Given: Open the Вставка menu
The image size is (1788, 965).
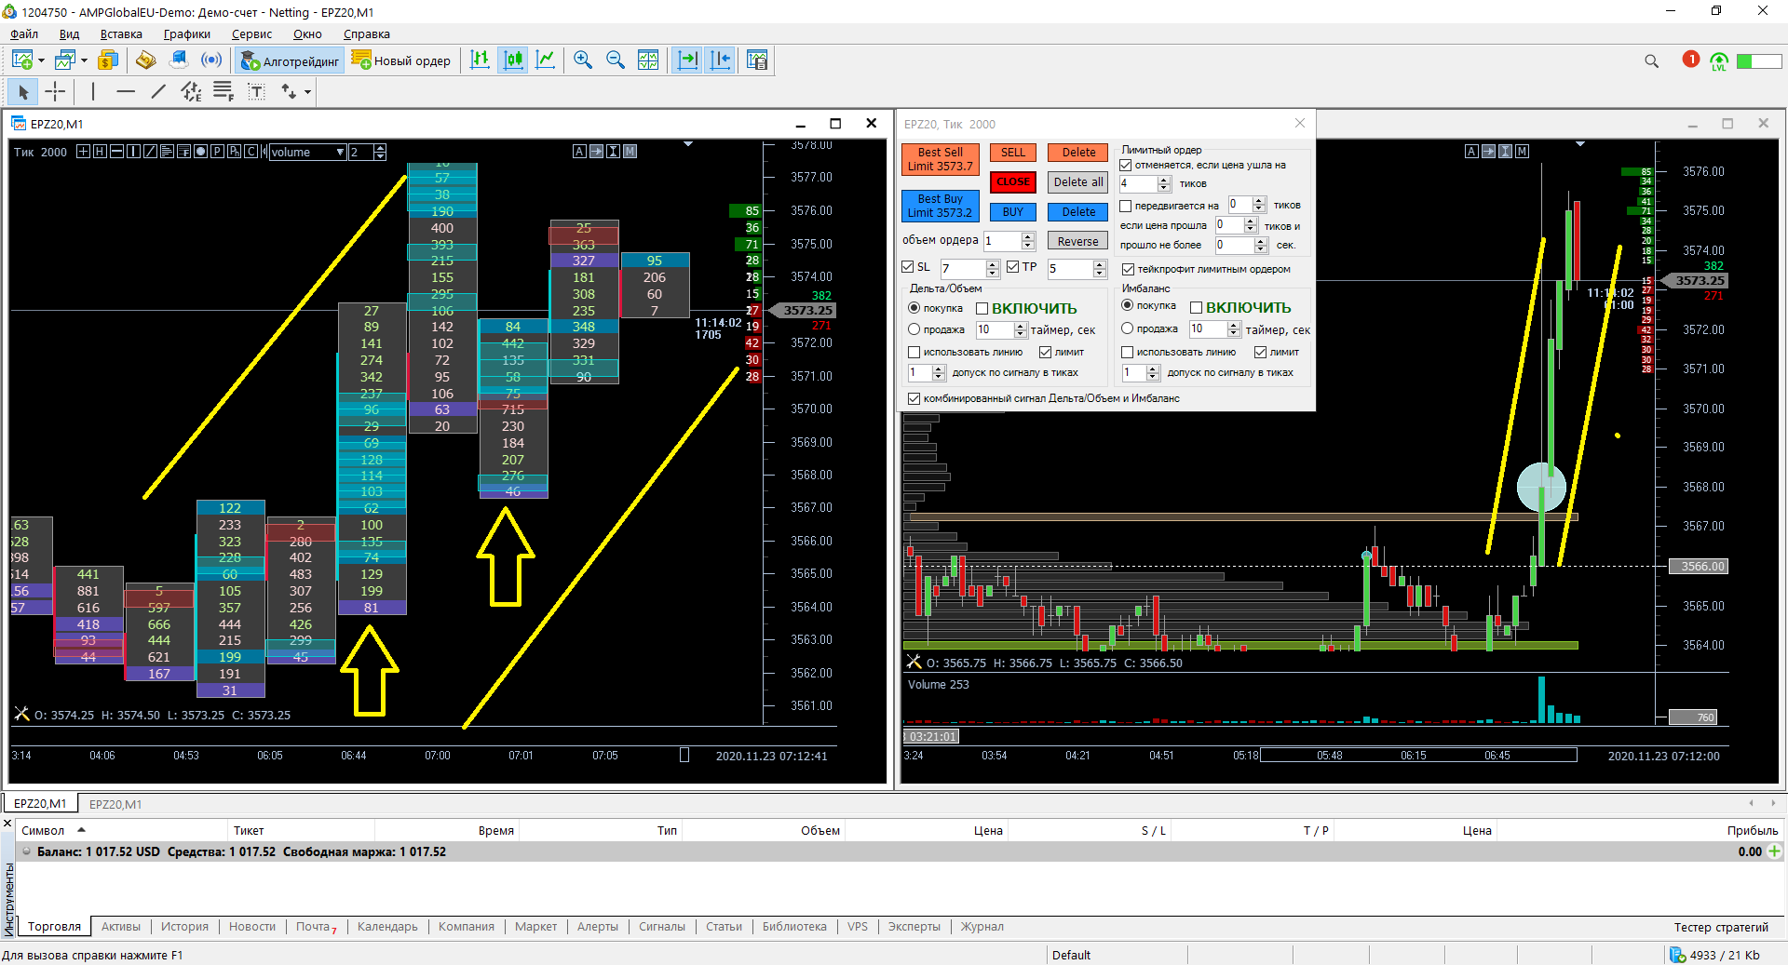Looking at the screenshot, I should tap(121, 34).
